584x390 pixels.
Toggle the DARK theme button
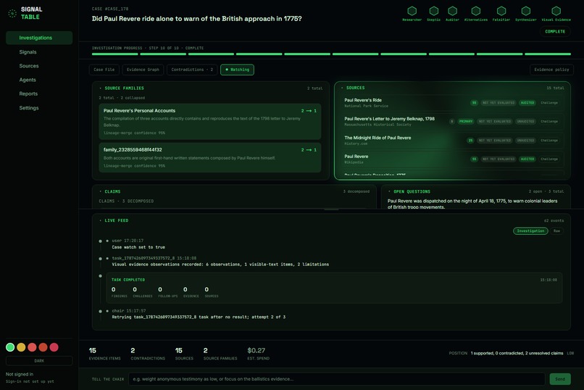coord(39,361)
